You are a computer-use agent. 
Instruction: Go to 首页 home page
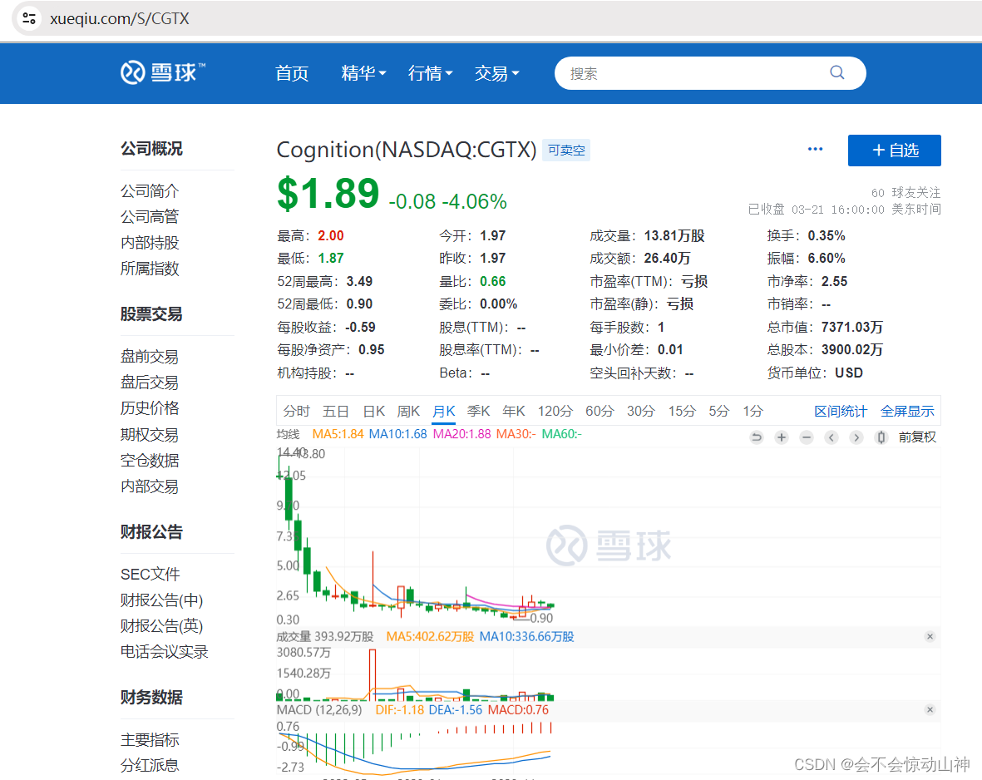click(292, 73)
